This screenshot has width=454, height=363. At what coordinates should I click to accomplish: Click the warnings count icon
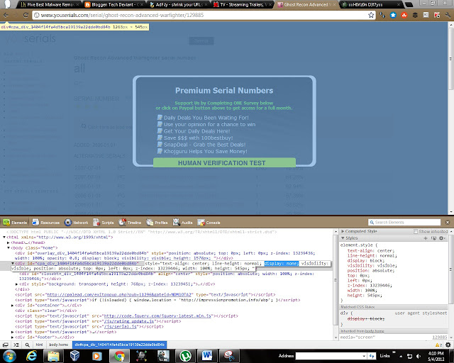coord(438,345)
